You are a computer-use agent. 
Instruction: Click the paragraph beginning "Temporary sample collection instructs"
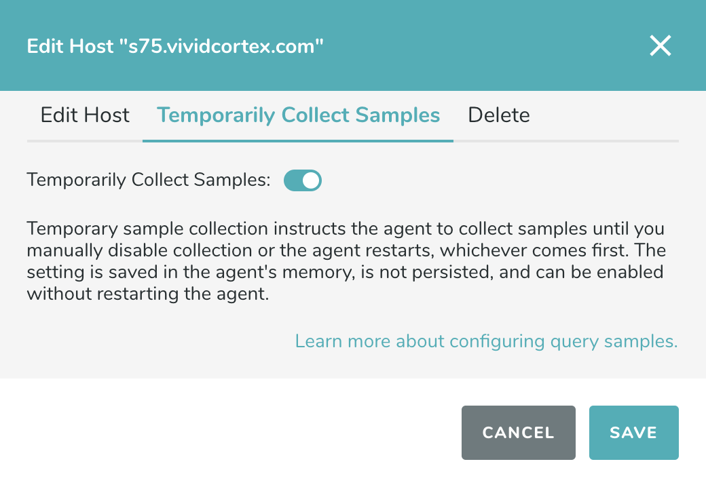click(346, 228)
